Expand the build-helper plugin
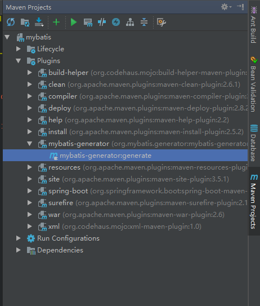Viewport: 260px width, 306px height. (30, 73)
